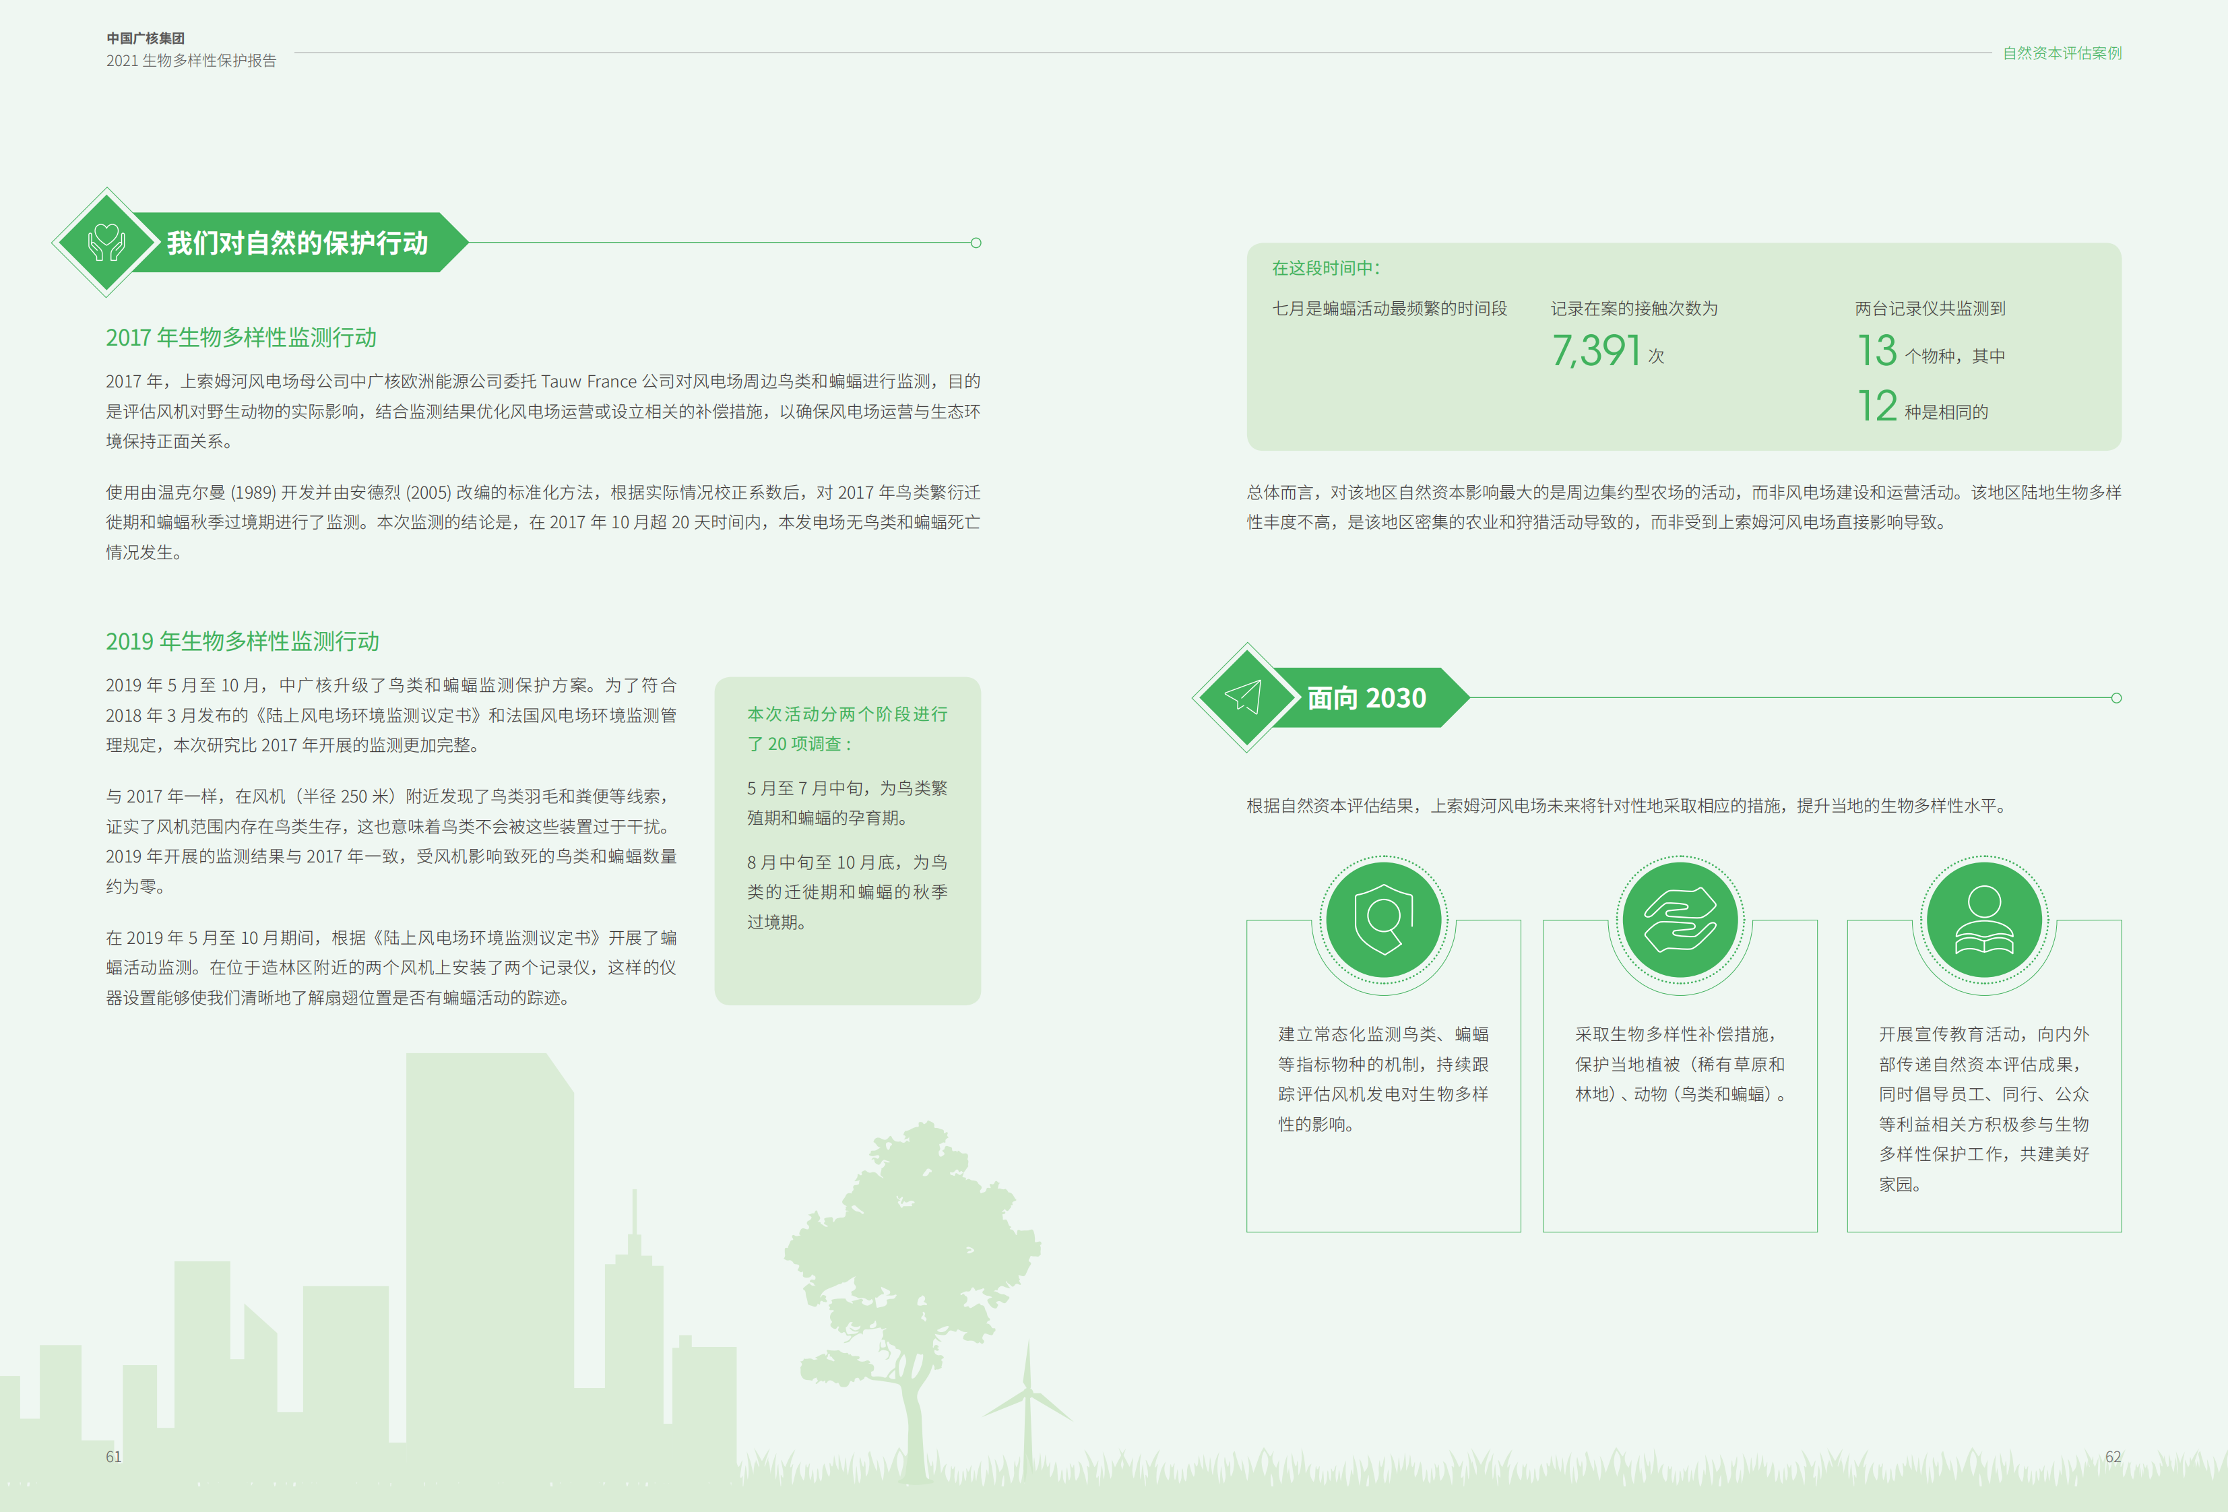Click the header text 2021 生物多样性保护报告
The image size is (2228, 1512).
click(x=191, y=61)
